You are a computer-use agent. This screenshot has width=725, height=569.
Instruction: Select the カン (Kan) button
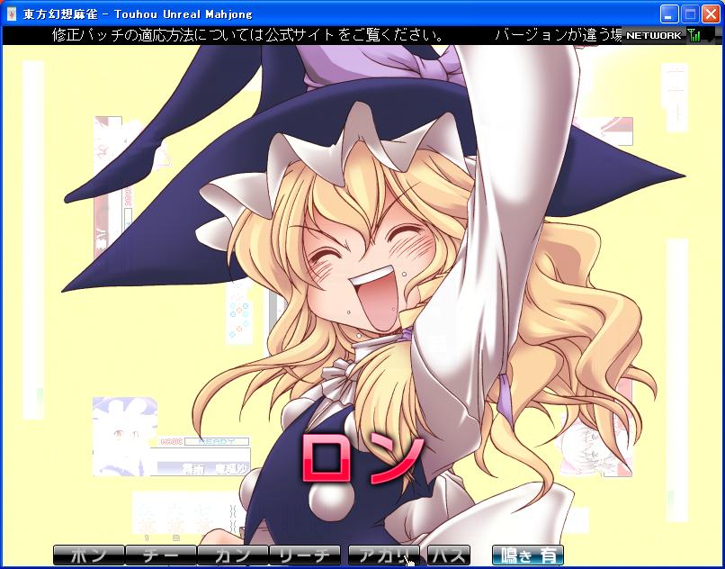click(x=233, y=555)
